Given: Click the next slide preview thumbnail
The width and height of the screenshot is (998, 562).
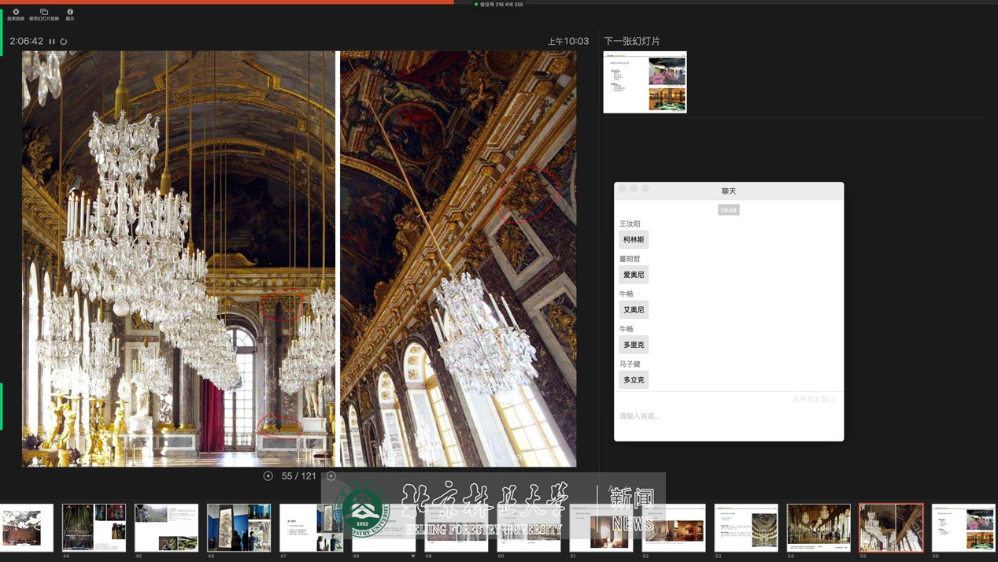Looking at the screenshot, I should 645,82.
